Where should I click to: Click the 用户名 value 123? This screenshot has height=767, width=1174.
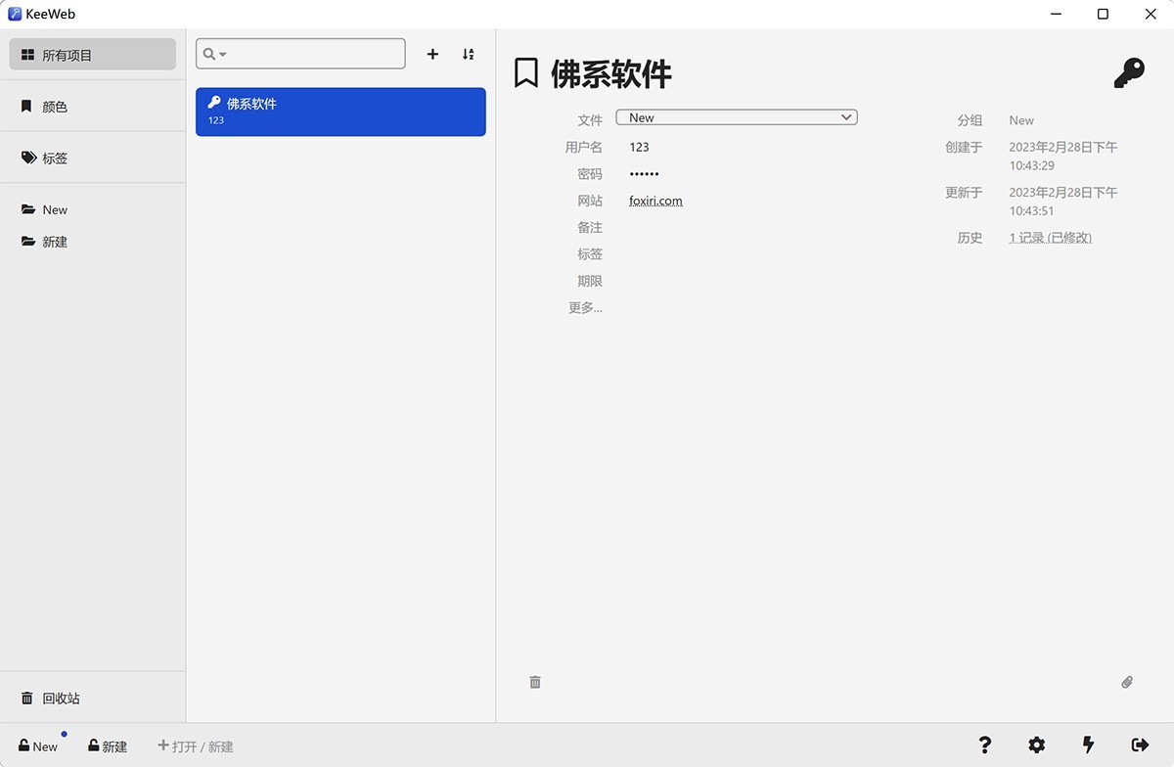[639, 147]
